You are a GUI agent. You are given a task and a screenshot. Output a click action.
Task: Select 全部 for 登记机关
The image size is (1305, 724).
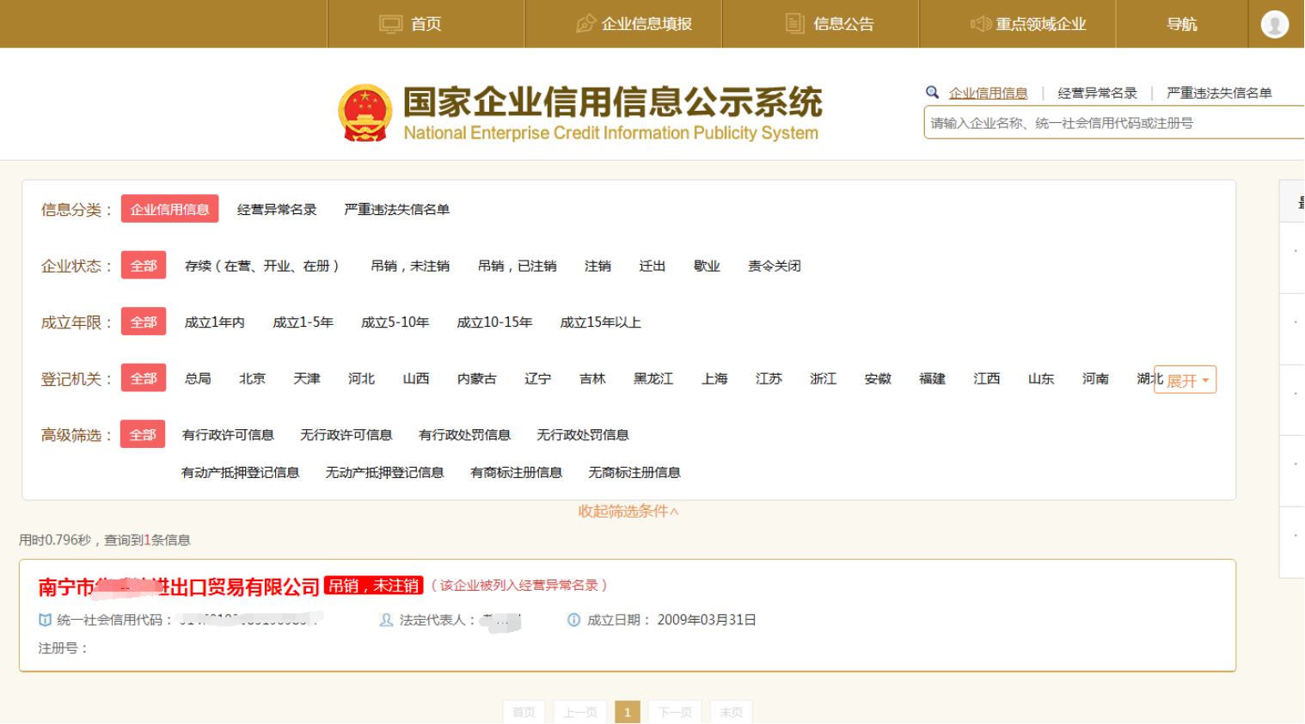[144, 378]
